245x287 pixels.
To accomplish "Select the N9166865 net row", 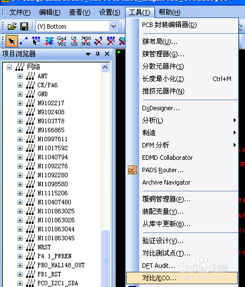I will (51, 130).
